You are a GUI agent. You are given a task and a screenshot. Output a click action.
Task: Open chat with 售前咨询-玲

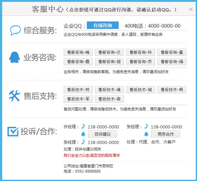140,52
